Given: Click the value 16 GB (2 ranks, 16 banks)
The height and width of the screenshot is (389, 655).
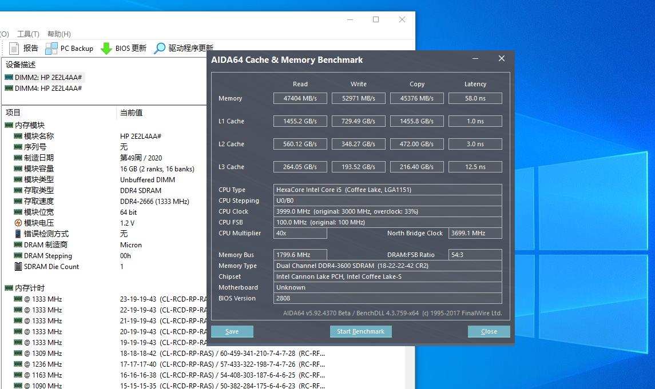Looking at the screenshot, I should click(x=157, y=169).
